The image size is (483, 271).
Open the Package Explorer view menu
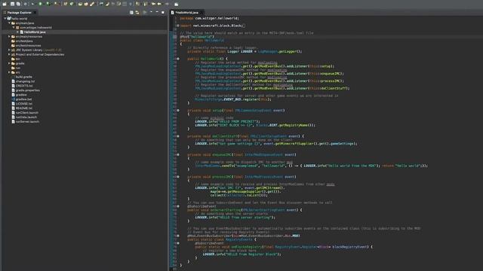point(151,12)
